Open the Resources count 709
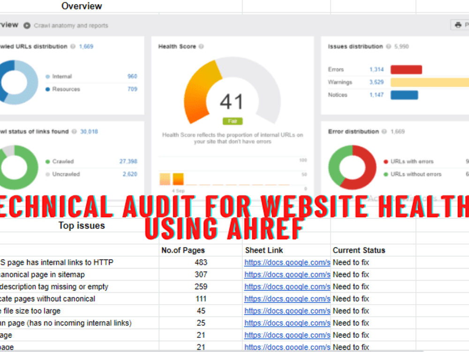This screenshot has height=352, width=469. (x=132, y=89)
